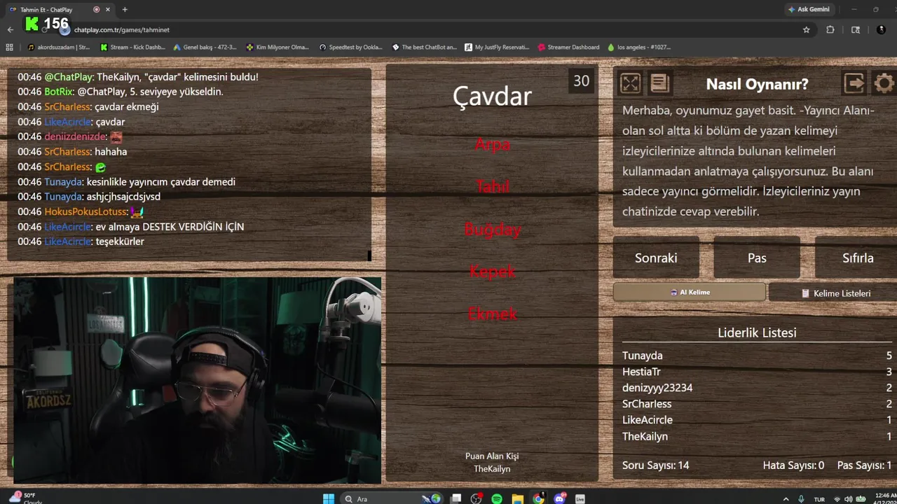Click the forbidden word Buğday
897x504 pixels.
tap(492, 229)
